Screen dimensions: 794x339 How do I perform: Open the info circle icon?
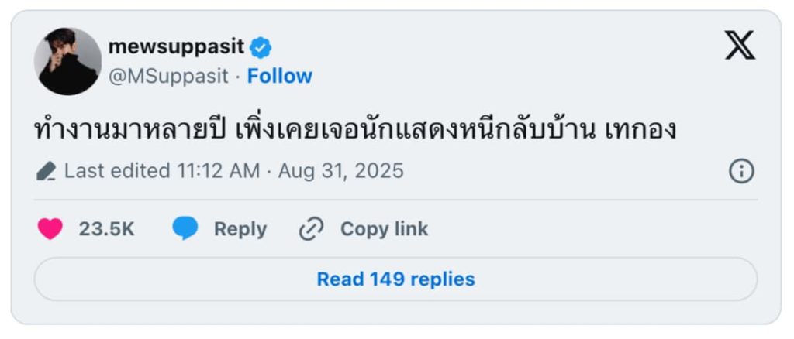click(x=742, y=171)
